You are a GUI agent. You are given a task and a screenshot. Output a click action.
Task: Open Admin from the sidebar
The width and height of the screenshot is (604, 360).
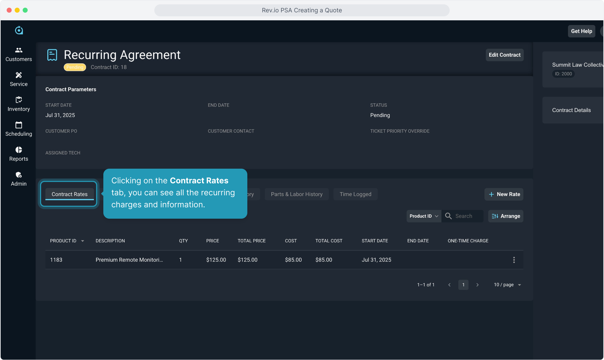click(19, 179)
